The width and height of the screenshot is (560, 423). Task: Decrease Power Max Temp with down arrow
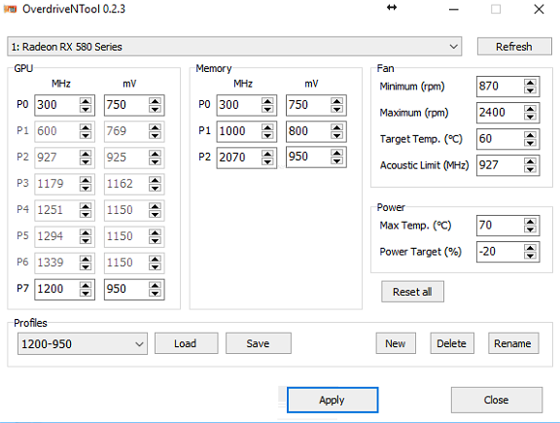click(x=531, y=229)
